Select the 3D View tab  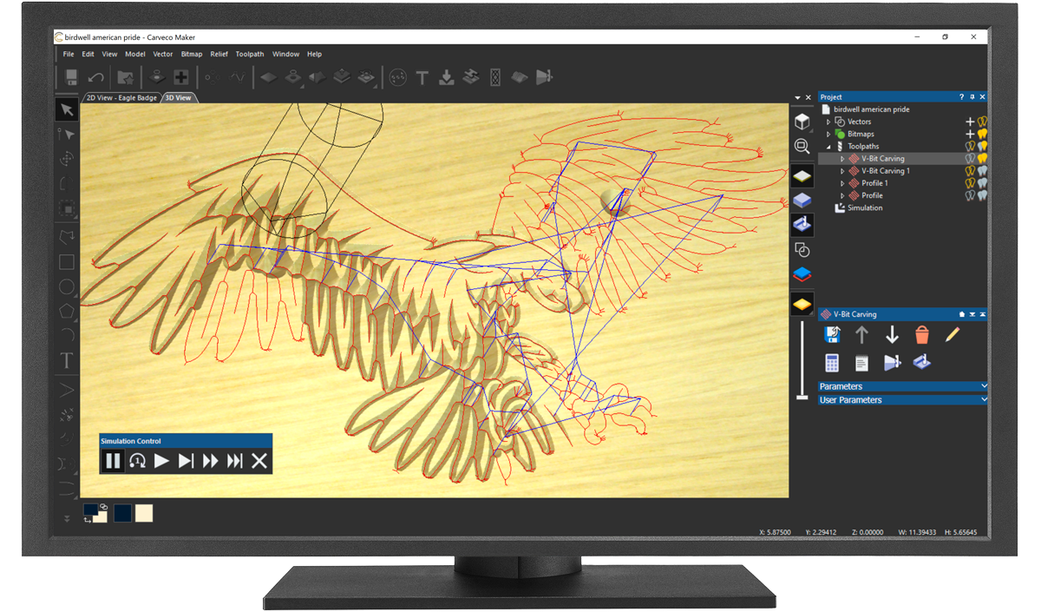pyautogui.click(x=178, y=98)
